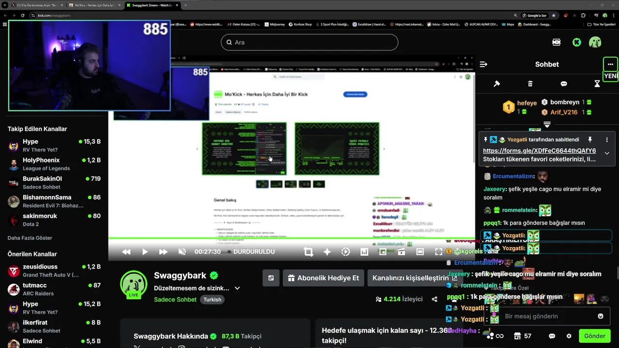Play the paused stream

pos(145,252)
